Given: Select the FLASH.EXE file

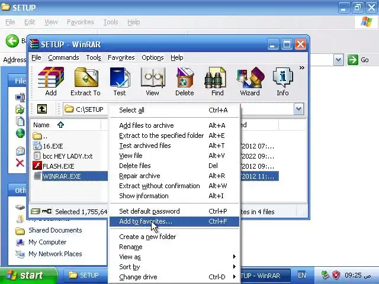Looking at the screenshot, I should pos(54,166).
